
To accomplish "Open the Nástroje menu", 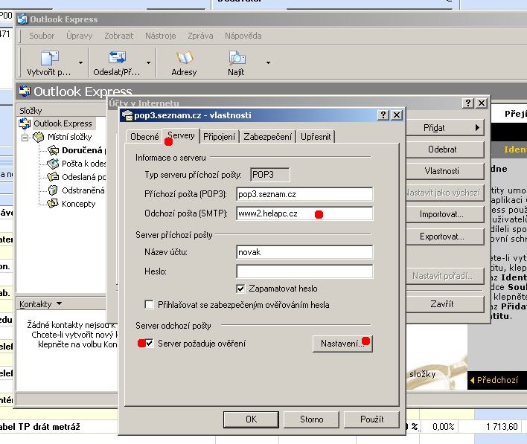I will (161, 36).
